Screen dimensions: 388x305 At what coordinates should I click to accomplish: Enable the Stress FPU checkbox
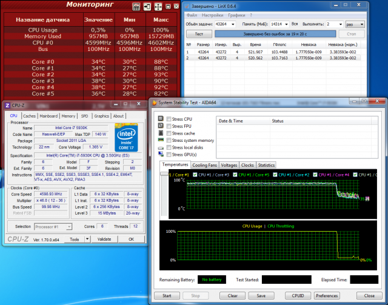[x=169, y=126]
